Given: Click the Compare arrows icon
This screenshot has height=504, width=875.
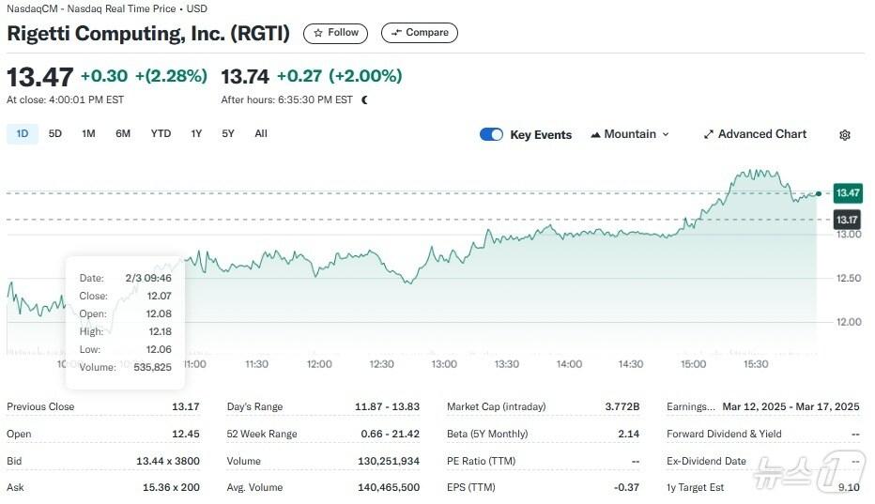Looking at the screenshot, I should pyautogui.click(x=395, y=33).
